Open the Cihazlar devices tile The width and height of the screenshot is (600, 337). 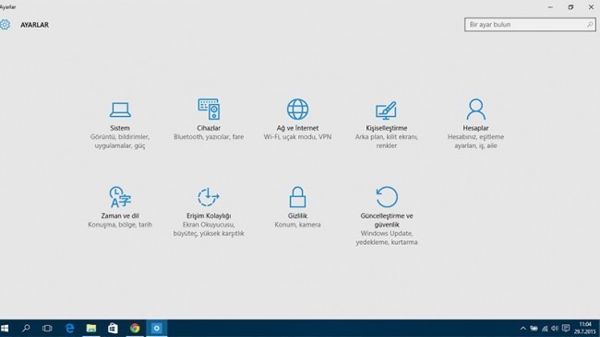pyautogui.click(x=209, y=121)
